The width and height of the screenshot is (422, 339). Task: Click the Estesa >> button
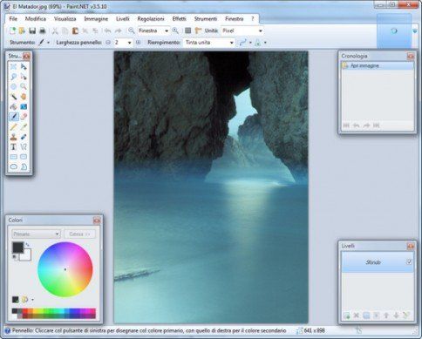[x=79, y=234]
